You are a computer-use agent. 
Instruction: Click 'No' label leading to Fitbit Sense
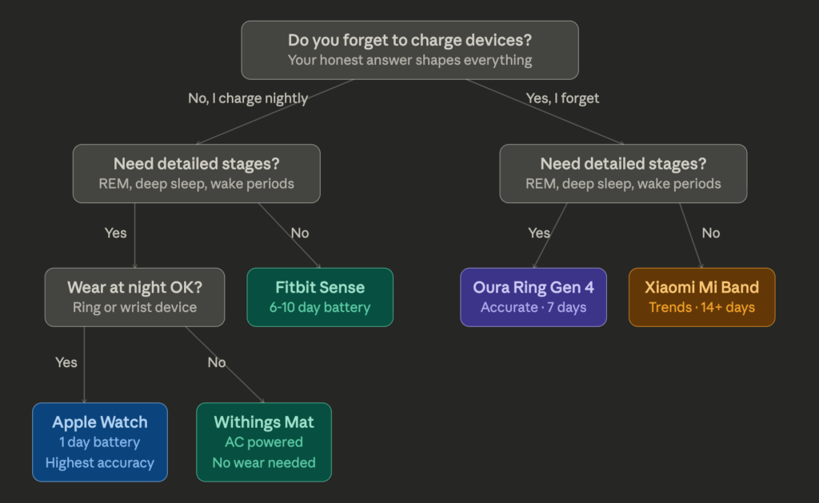point(300,233)
